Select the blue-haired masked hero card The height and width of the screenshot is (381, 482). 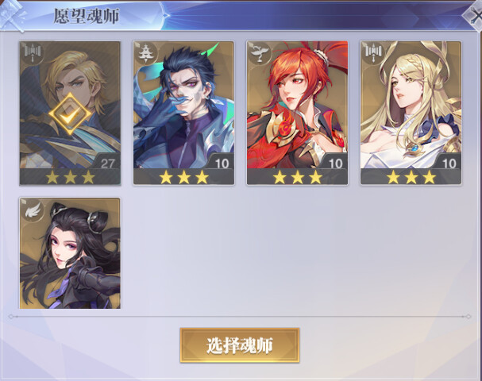pos(183,113)
